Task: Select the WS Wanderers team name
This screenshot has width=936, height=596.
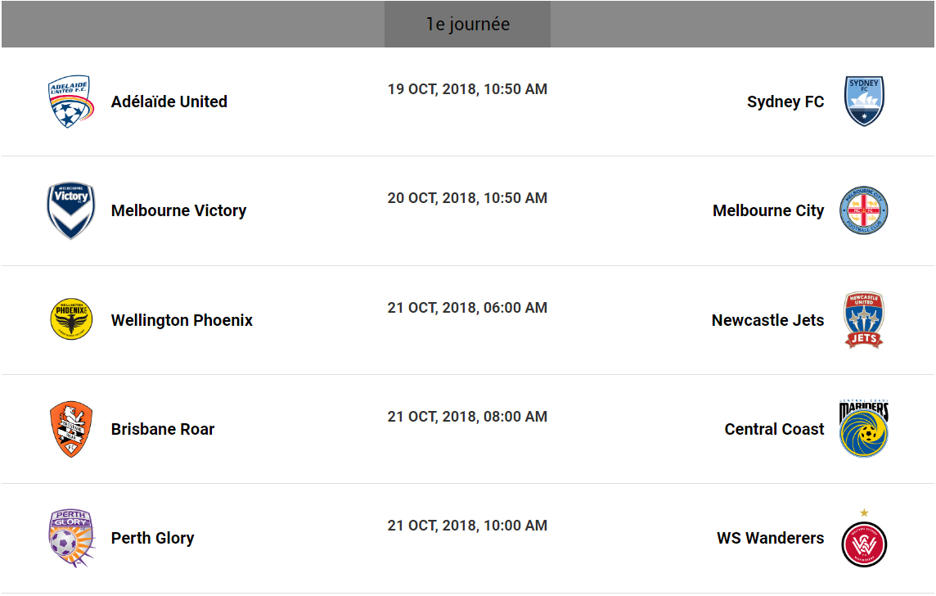Action: [771, 538]
